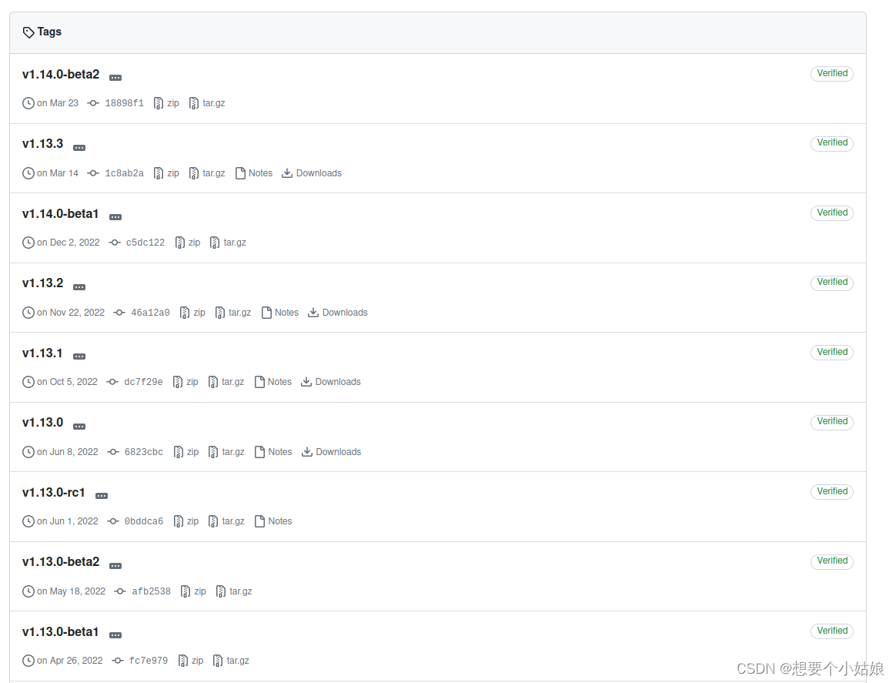The height and width of the screenshot is (683, 896).
Task: Click tar.gz archive icon for v1.13.3
Action: click(x=194, y=173)
